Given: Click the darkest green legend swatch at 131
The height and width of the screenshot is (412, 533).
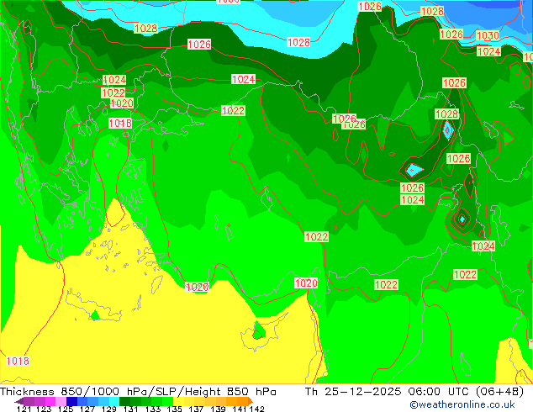Looking at the screenshot, I should point(124,401).
